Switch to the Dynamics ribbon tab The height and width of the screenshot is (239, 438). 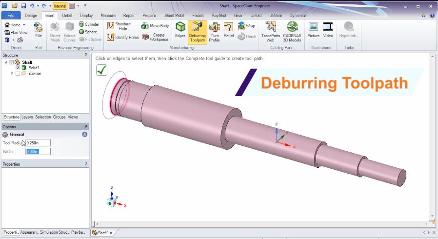coord(298,15)
